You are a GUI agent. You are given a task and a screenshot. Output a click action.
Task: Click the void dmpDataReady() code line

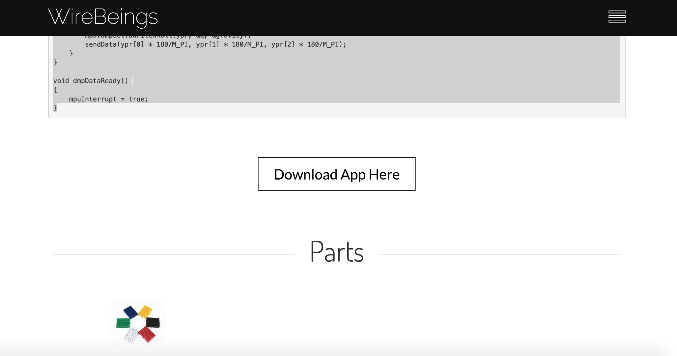click(91, 81)
